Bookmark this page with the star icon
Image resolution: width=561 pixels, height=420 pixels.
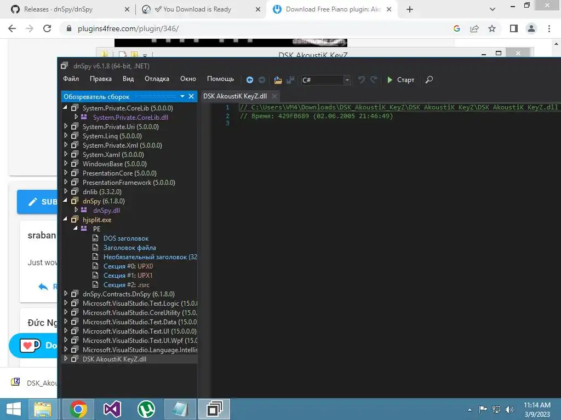(x=492, y=28)
